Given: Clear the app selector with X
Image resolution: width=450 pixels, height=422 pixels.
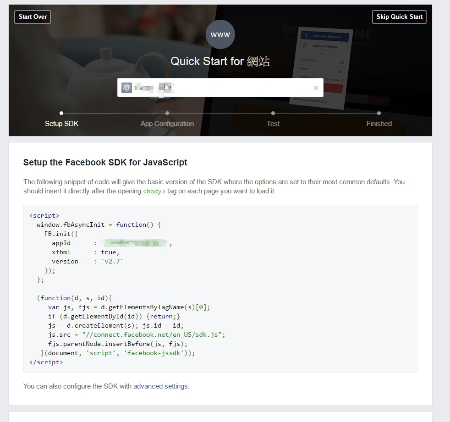Looking at the screenshot, I should click(316, 88).
